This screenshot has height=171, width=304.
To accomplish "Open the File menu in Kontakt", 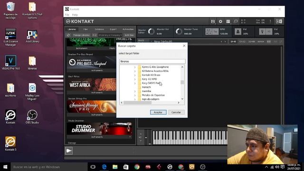I will click(67, 15).
